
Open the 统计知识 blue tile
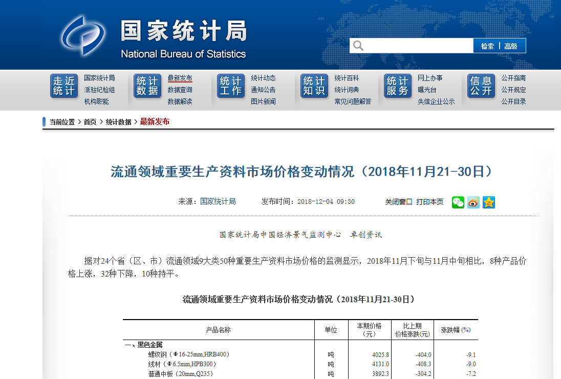pos(314,86)
